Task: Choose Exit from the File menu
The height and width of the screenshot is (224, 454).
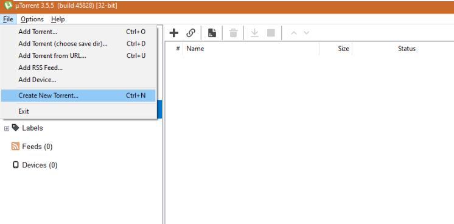Action: [78, 111]
